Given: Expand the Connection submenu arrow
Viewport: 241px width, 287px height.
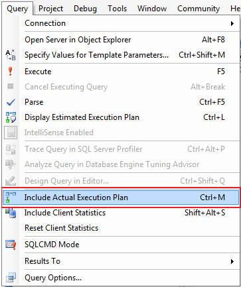Looking at the screenshot, I should [232, 23].
